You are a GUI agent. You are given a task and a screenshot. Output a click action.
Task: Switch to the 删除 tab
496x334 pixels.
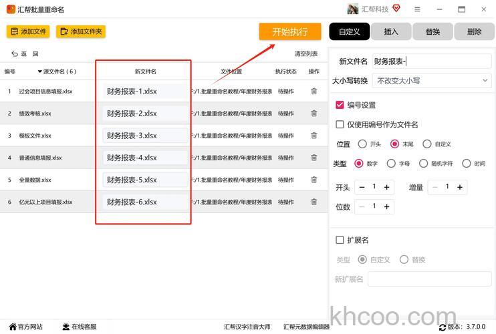pyautogui.click(x=474, y=31)
